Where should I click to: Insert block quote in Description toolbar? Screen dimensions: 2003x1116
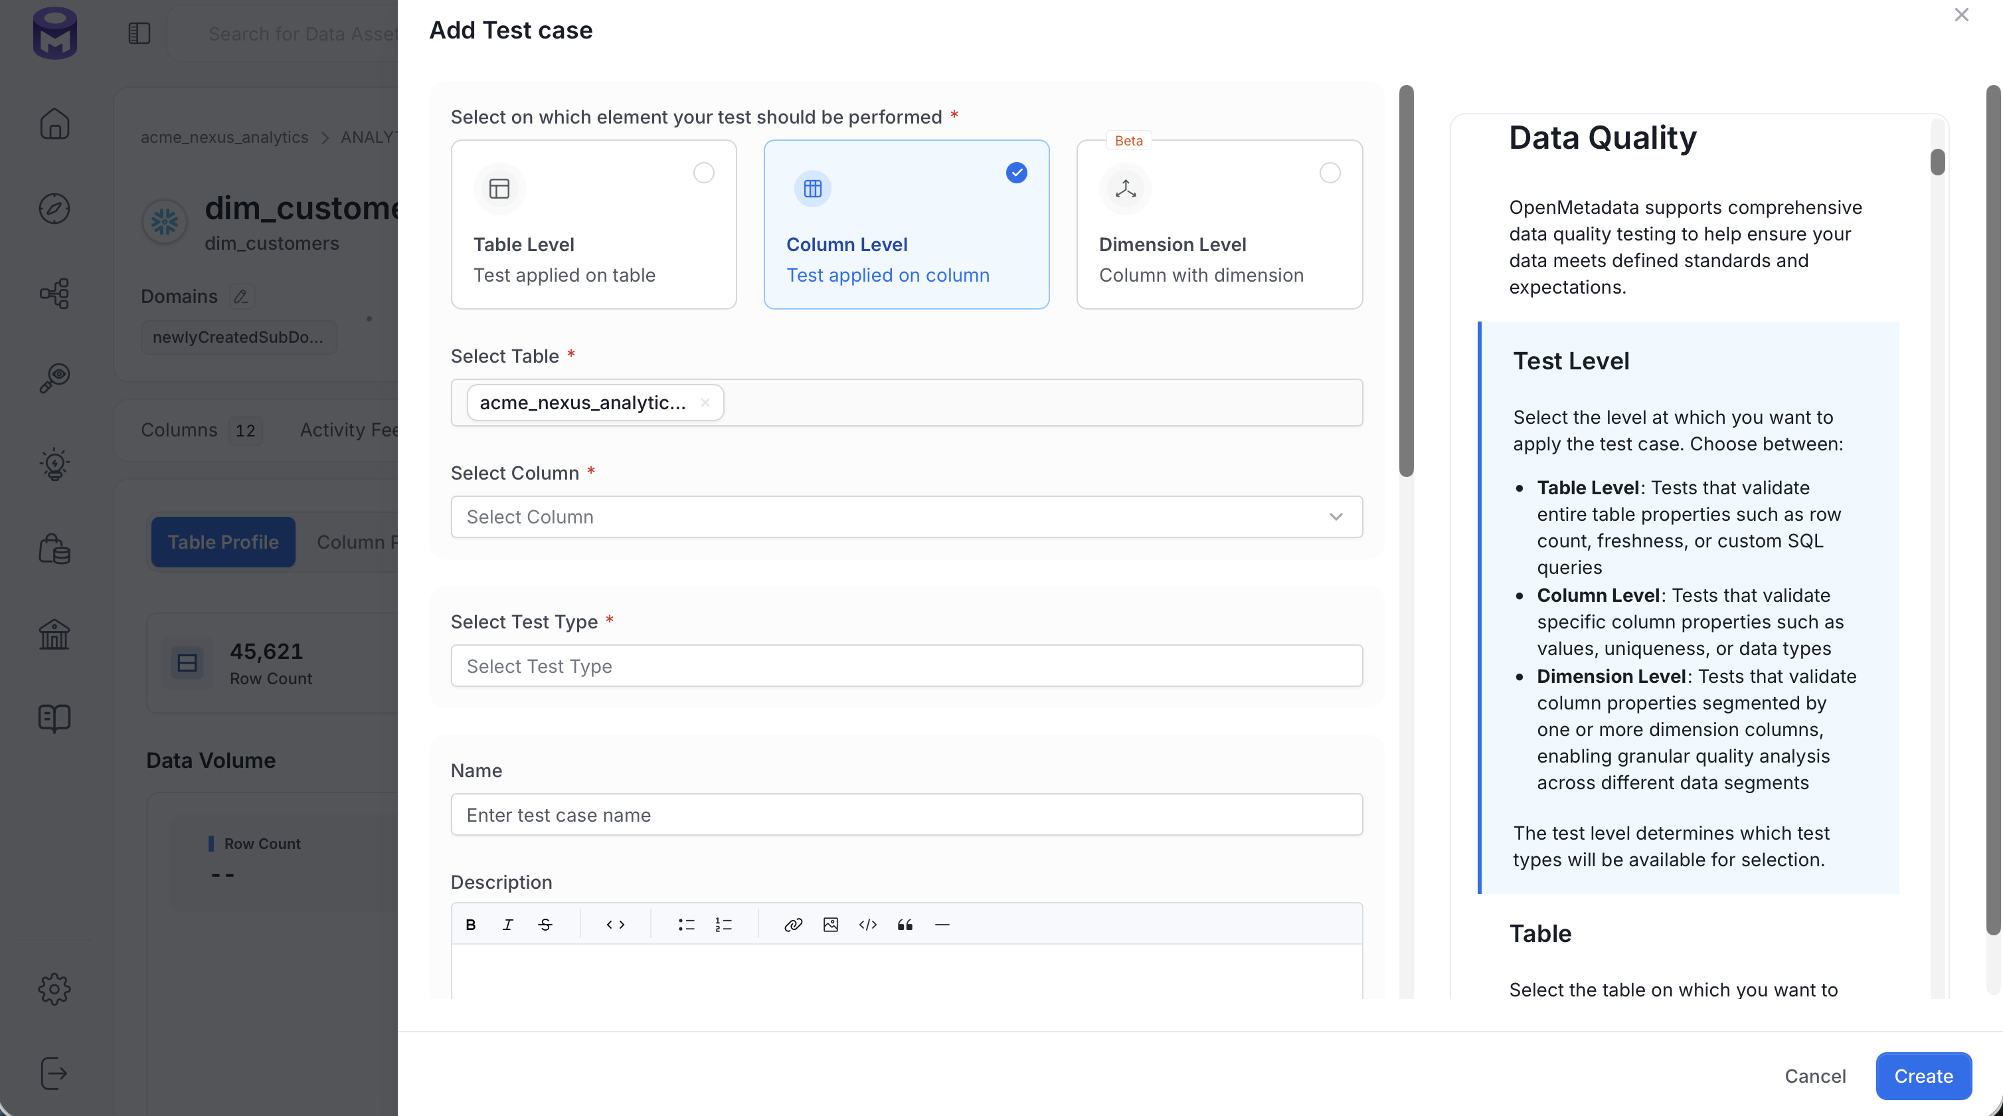click(x=905, y=925)
